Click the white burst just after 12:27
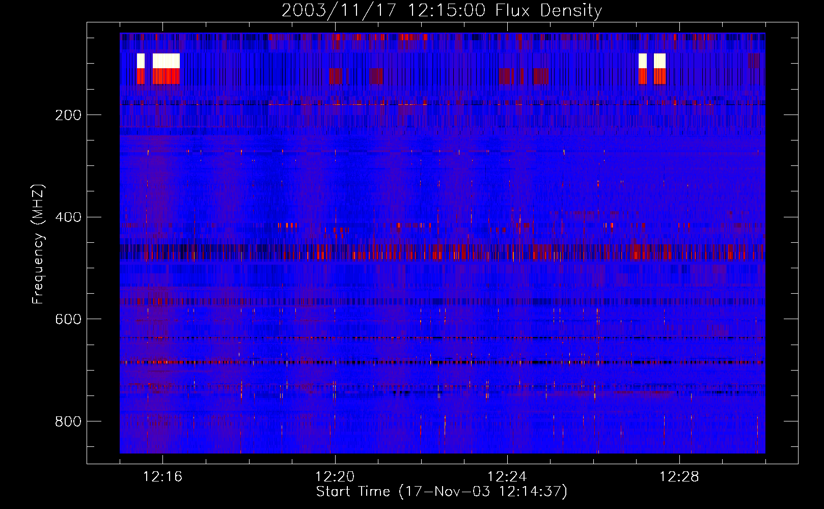This screenshot has width=824, height=509. click(x=643, y=61)
